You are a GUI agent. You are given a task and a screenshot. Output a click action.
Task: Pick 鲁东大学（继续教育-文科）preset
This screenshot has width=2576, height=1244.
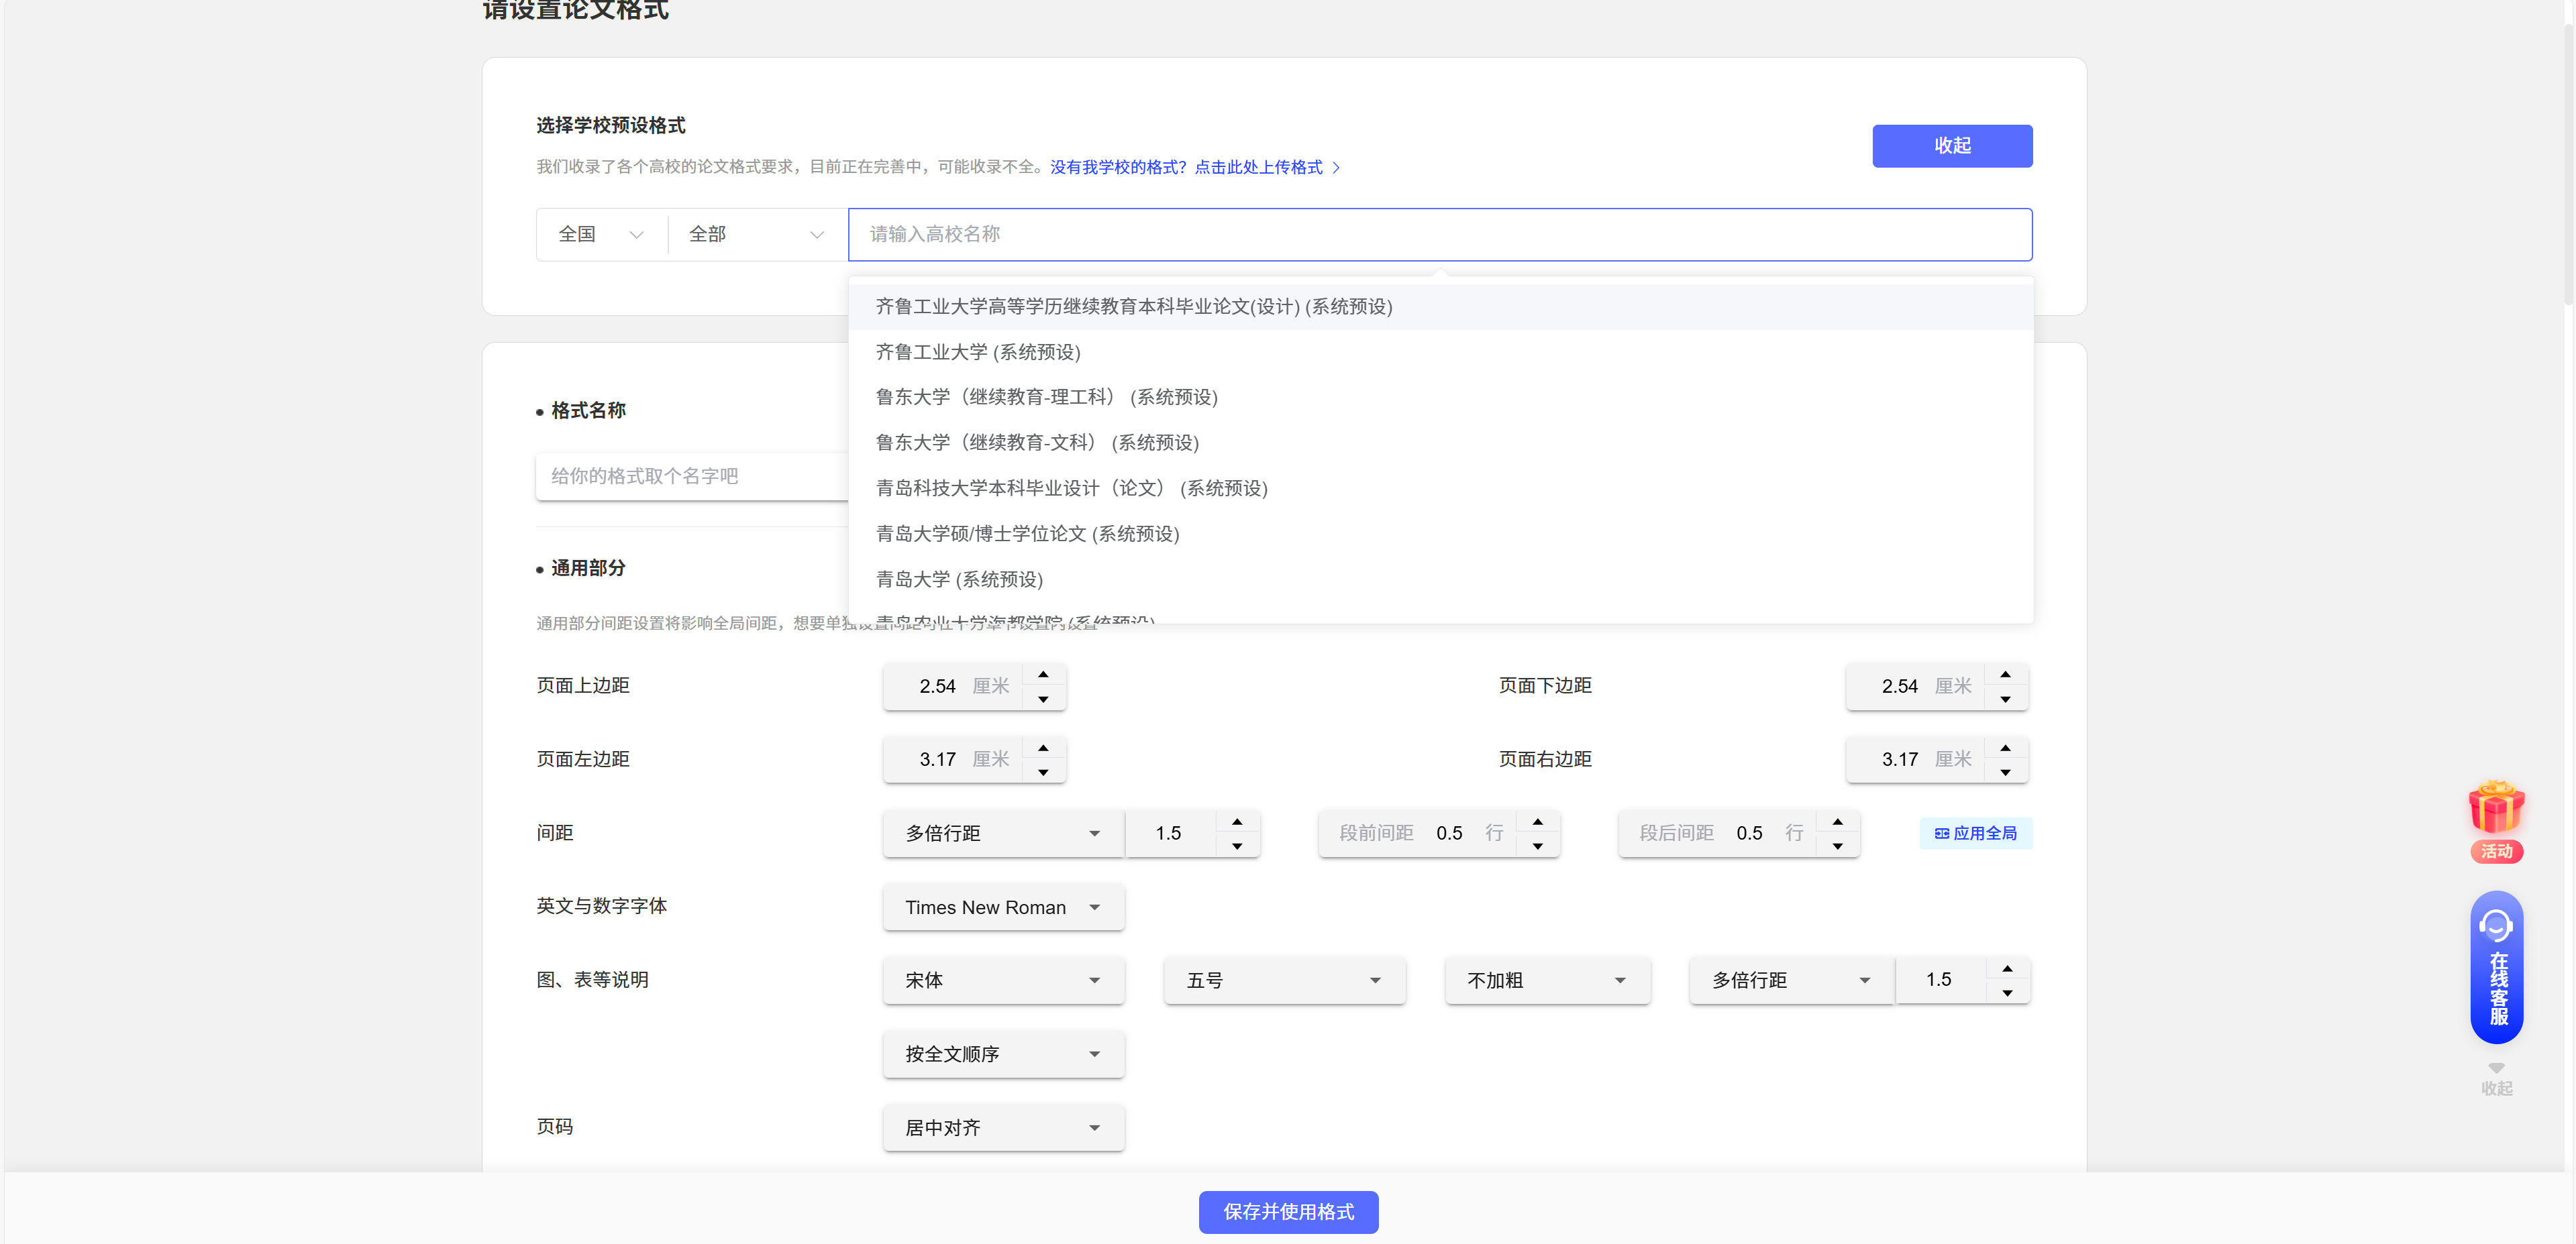[x=1037, y=443]
